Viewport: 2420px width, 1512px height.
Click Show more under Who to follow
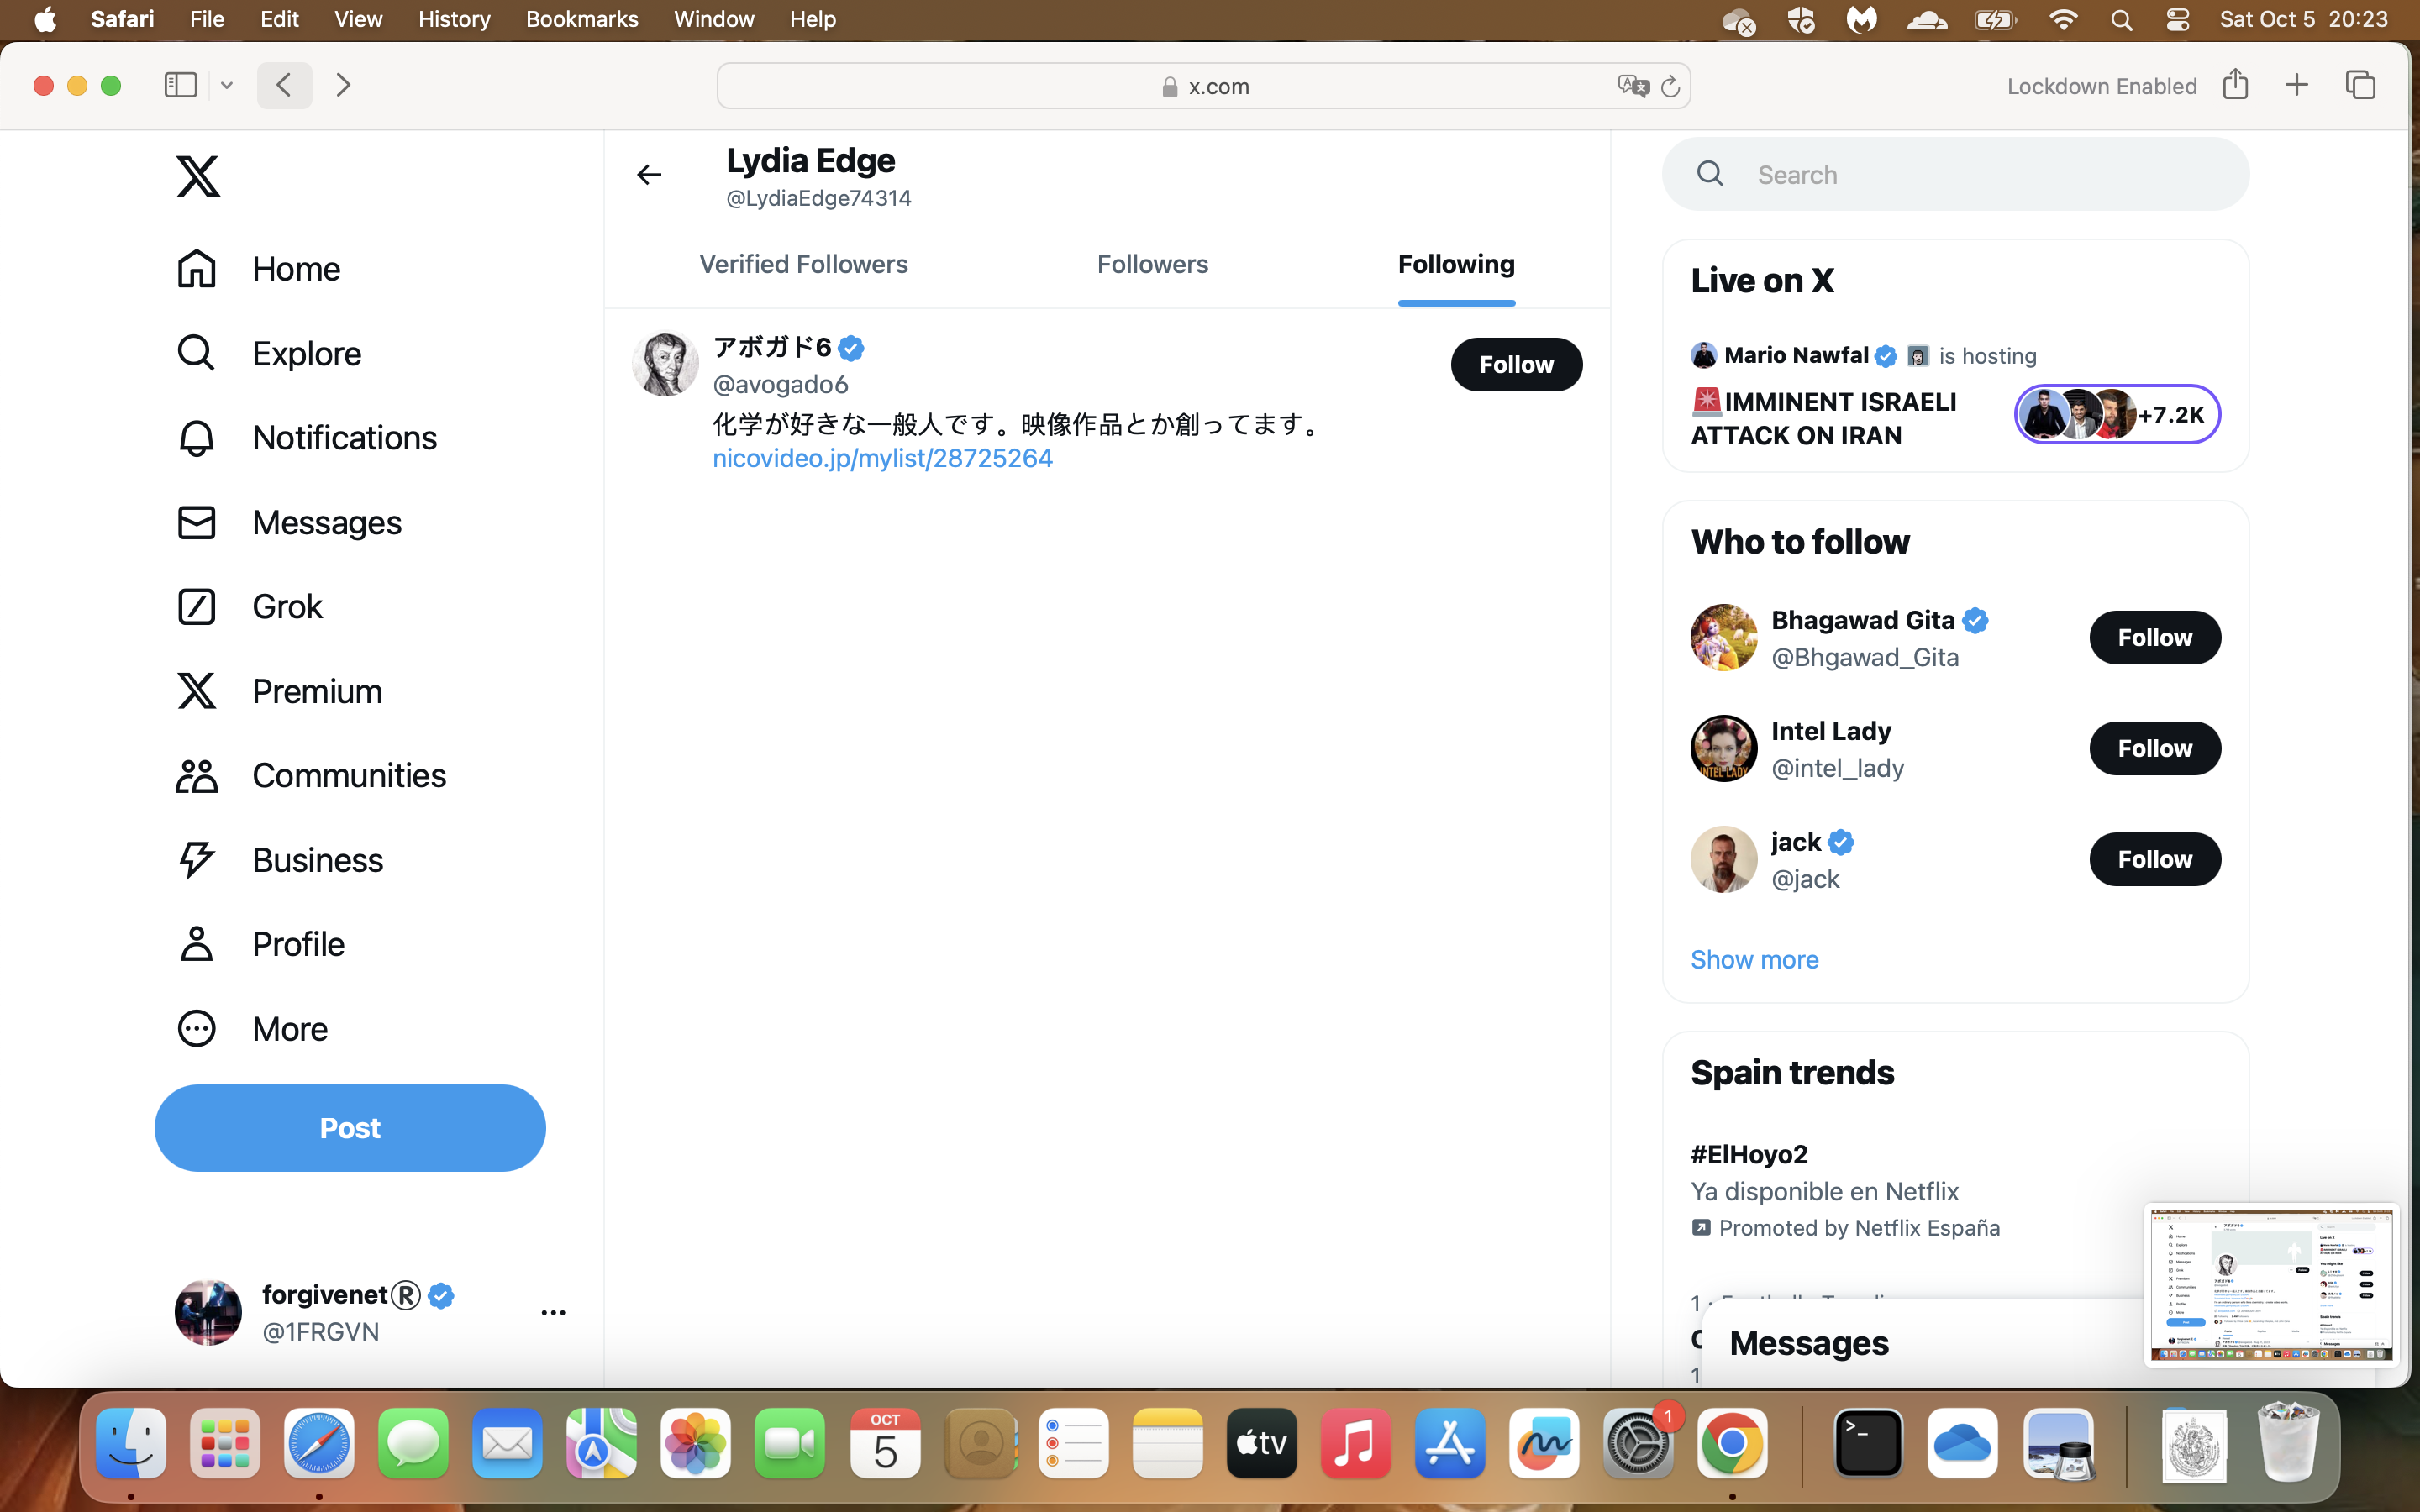coord(1754,959)
